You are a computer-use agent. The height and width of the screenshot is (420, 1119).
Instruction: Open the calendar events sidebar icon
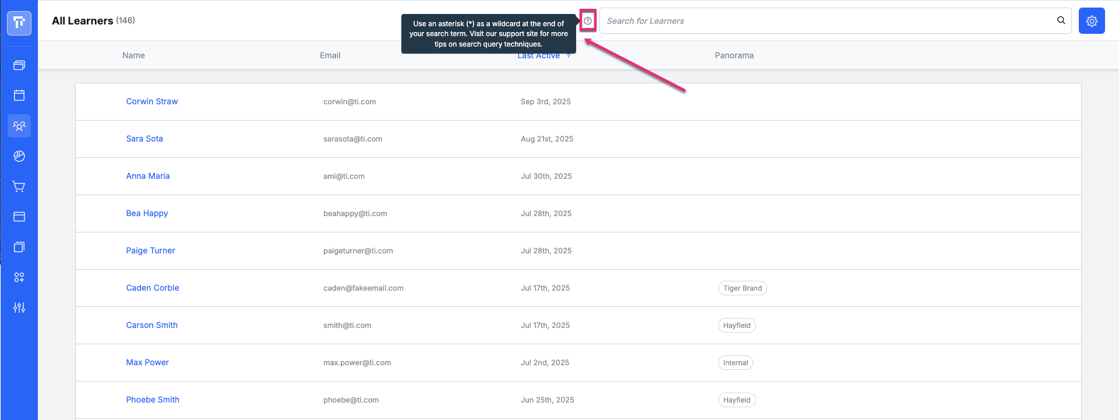coord(19,96)
